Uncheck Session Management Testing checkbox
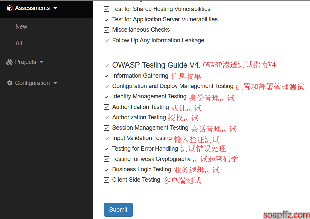This screenshot has width=310, height=219. click(107, 128)
